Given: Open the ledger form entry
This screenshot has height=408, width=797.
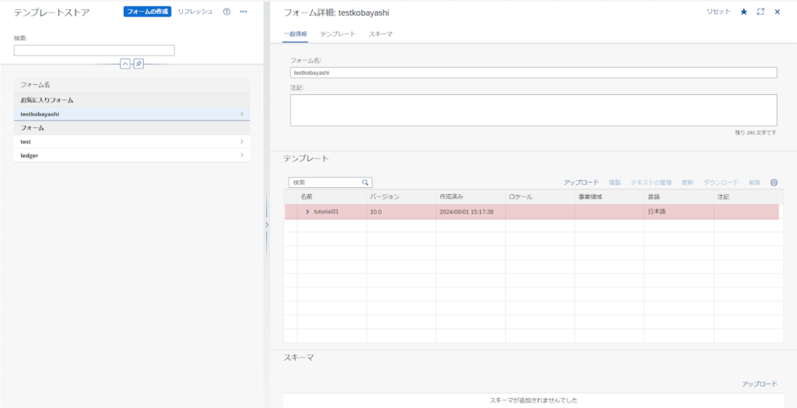Looking at the screenshot, I should 132,155.
